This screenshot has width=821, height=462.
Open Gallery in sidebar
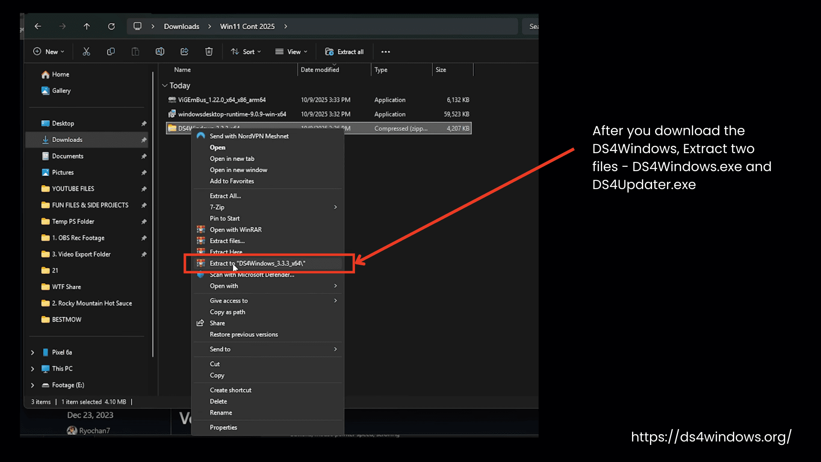pyautogui.click(x=56, y=91)
